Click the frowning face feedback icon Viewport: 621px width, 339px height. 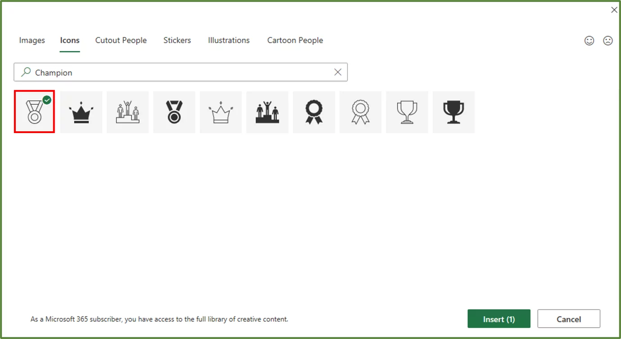[x=608, y=40]
